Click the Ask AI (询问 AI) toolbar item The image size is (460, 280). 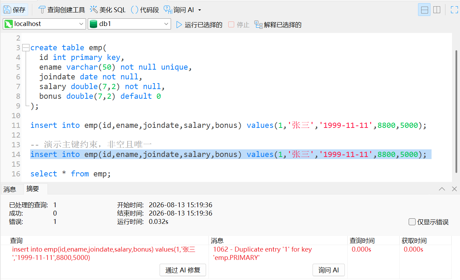179,10
